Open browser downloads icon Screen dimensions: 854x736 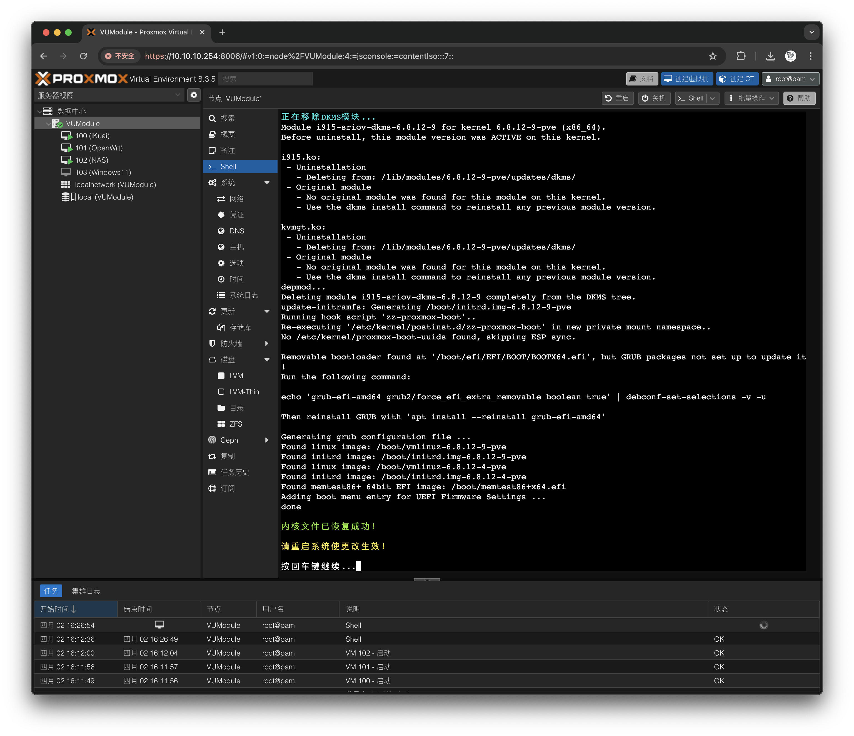pos(770,56)
